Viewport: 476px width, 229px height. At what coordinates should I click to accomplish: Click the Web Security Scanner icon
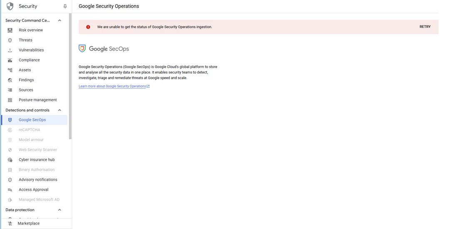point(10,150)
